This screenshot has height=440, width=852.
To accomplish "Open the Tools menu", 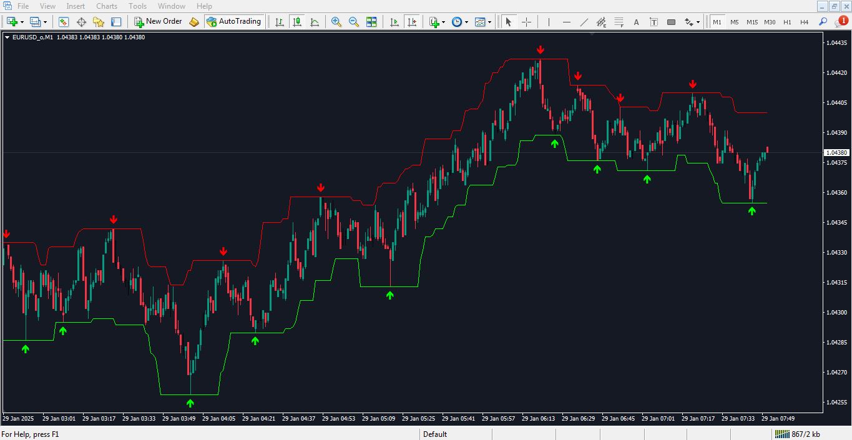I will click(x=137, y=6).
